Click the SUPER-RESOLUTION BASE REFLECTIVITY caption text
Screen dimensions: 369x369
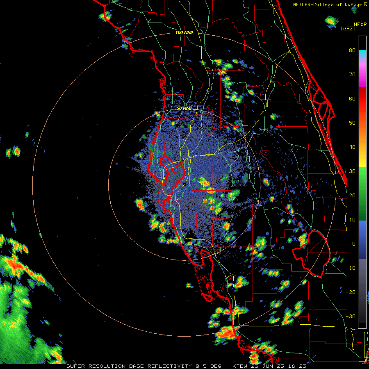pos(129,366)
